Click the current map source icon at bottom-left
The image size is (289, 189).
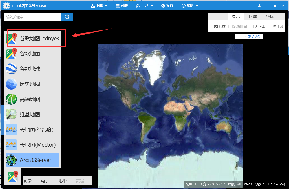click(13, 176)
